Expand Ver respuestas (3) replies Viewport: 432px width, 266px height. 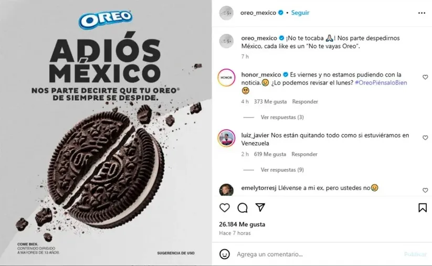coord(282,118)
